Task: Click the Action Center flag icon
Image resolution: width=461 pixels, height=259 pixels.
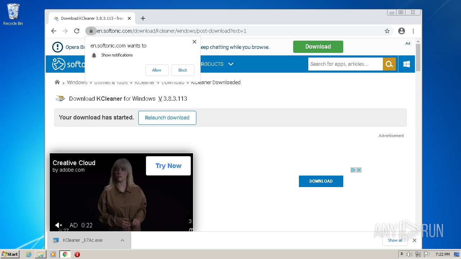Action: click(x=426, y=254)
